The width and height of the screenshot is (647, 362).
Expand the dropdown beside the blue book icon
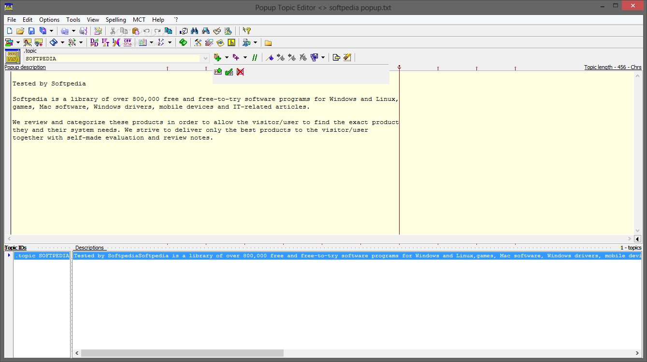click(62, 42)
